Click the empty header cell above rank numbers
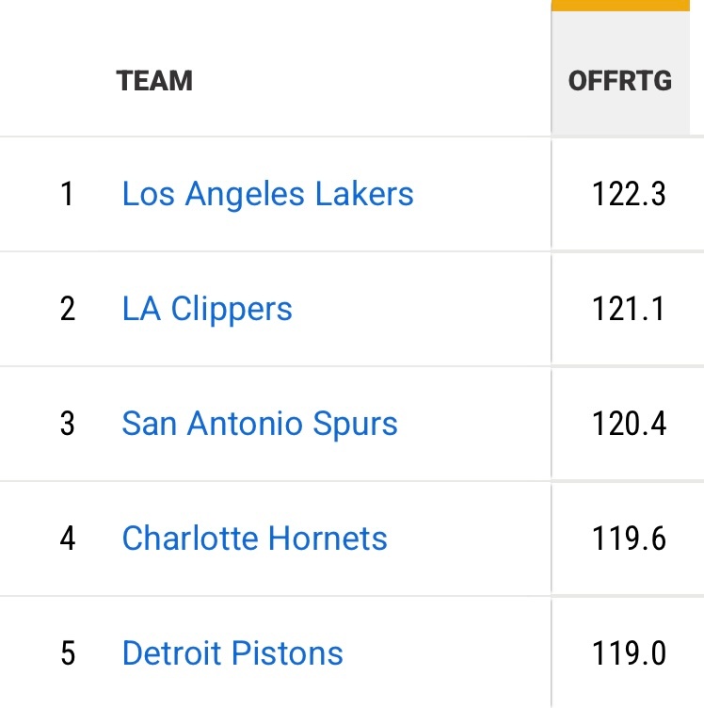Viewport: 704px width, 708px height. [56, 81]
